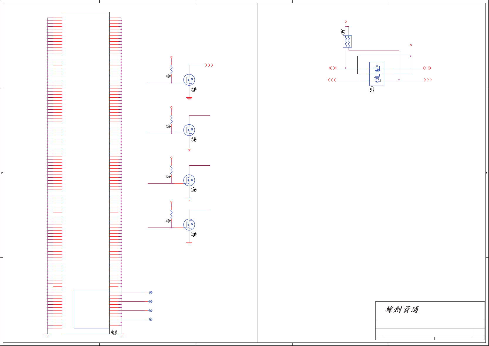489x346 pixels.
Task: Select the topmost MOSFET transistor symbol
Action: pyautogui.click(x=189, y=80)
